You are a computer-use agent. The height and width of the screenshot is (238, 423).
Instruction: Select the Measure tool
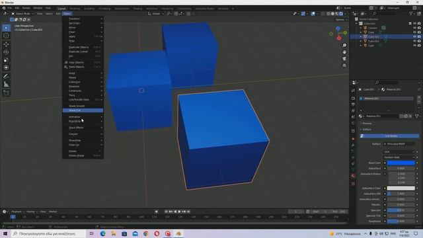tap(6, 85)
